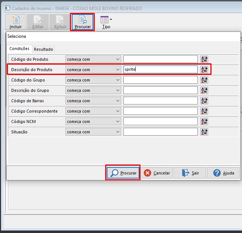Image resolution: width=242 pixels, height=233 pixels.
Task: Open condition dropdown for Código de Barras
Action: click(93, 101)
